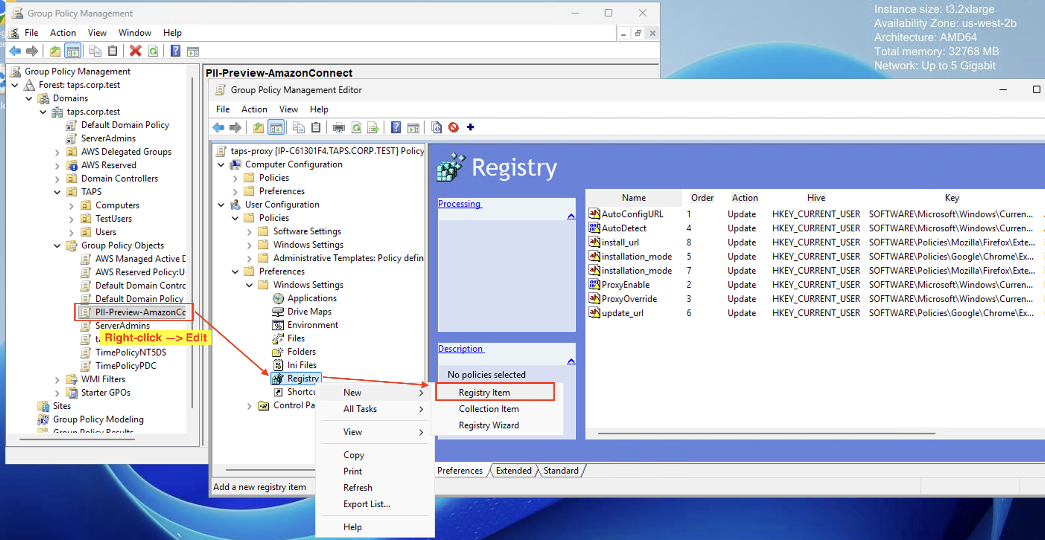Select Applications preference node
The height and width of the screenshot is (540, 1045).
coord(312,298)
